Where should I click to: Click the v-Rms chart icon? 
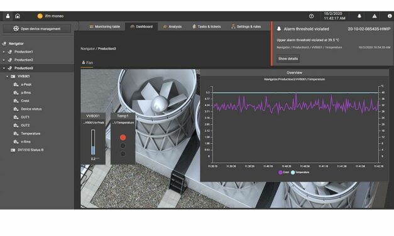tap(16, 142)
